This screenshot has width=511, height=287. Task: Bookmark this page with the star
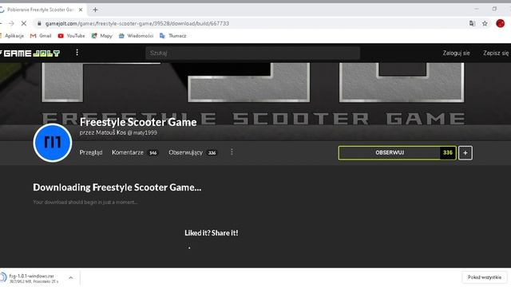(x=485, y=23)
